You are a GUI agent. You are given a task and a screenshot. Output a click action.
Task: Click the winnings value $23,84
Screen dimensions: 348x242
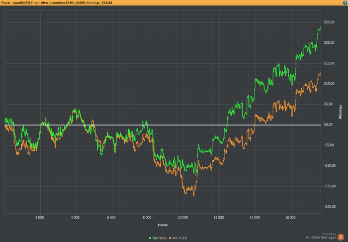[107, 2]
